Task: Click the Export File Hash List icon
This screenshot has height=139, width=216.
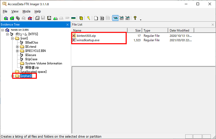Action: click(102, 18)
